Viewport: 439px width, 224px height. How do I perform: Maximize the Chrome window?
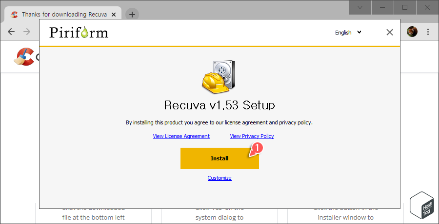pyautogui.click(x=405, y=8)
